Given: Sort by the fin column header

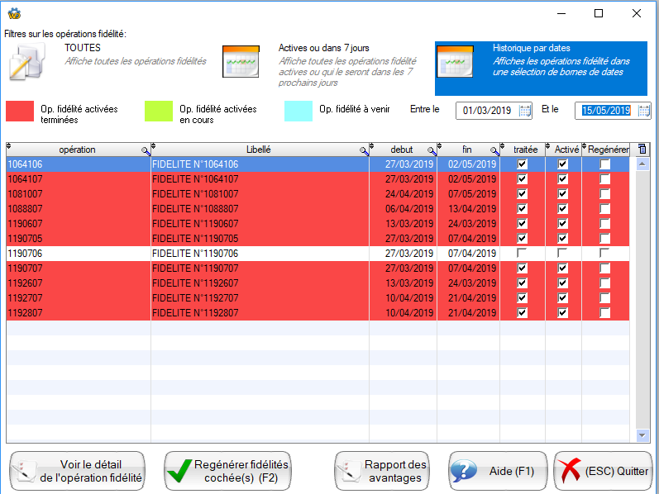Looking at the screenshot, I should (467, 150).
